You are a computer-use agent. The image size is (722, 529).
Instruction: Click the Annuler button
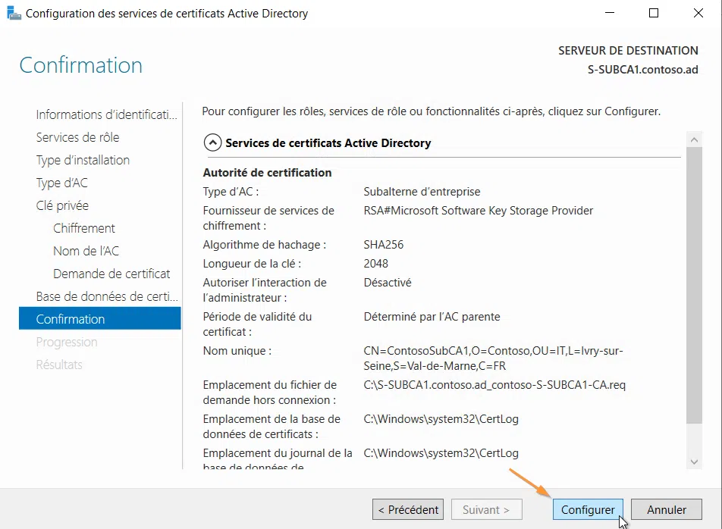click(x=667, y=510)
